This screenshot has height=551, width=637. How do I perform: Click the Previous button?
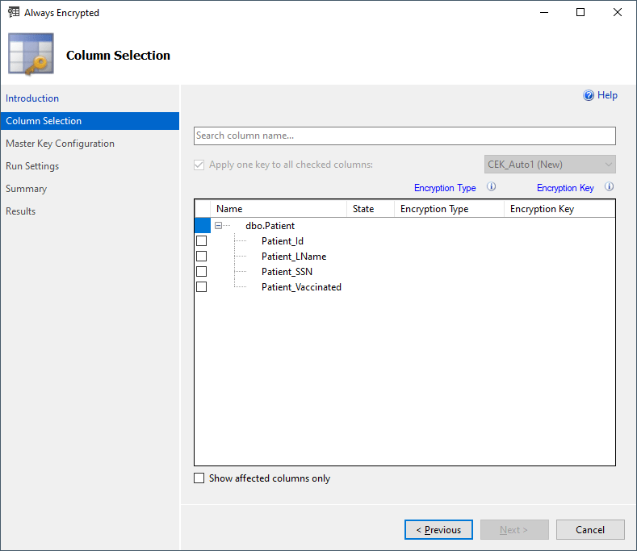(438, 530)
